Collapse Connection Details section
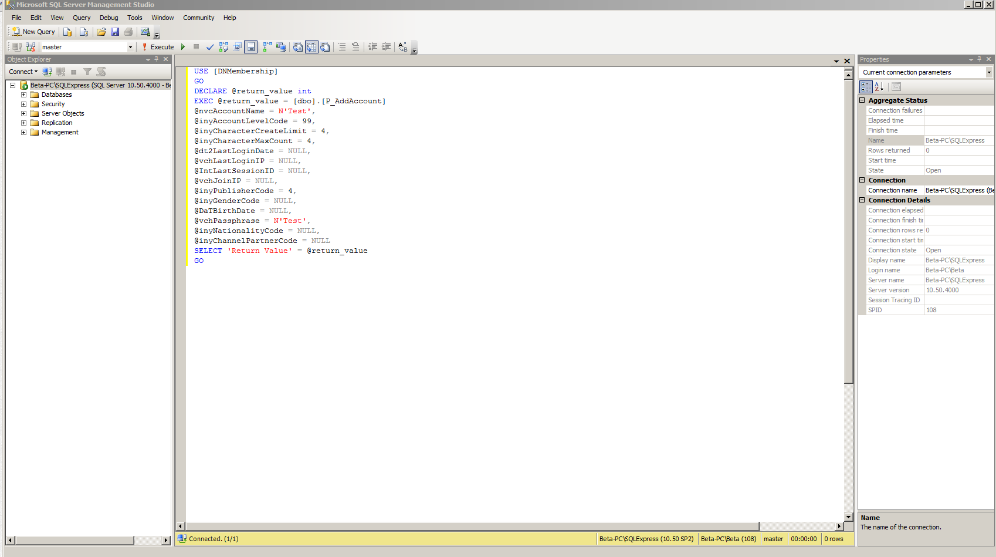The image size is (996, 557). click(862, 200)
